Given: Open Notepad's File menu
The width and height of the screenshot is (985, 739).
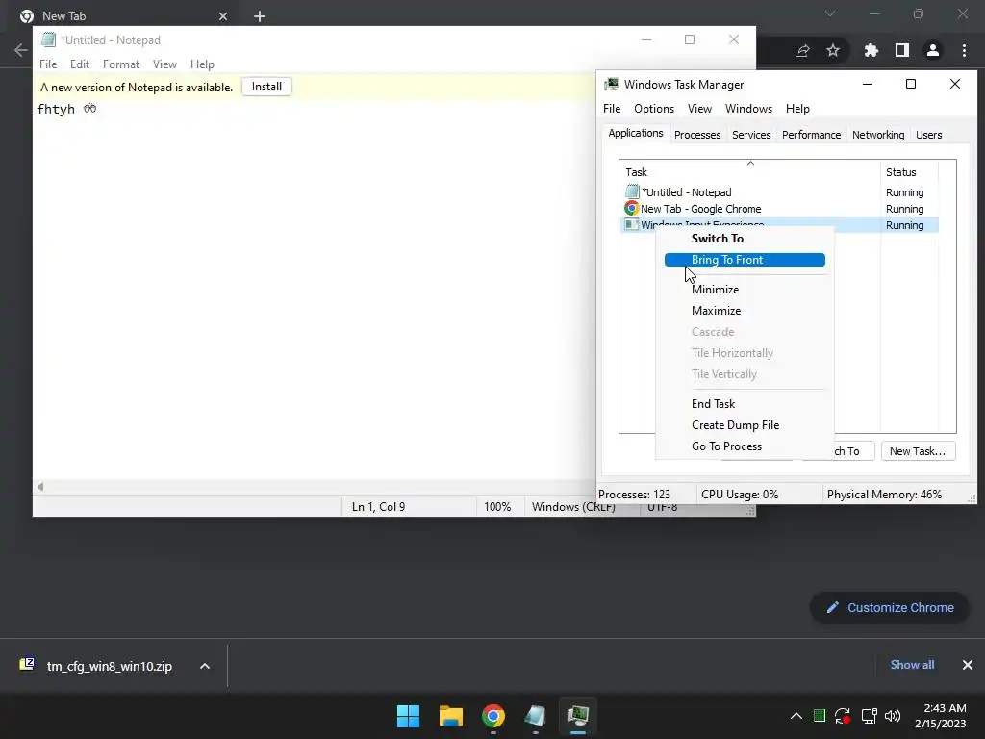Looking at the screenshot, I should [x=48, y=64].
